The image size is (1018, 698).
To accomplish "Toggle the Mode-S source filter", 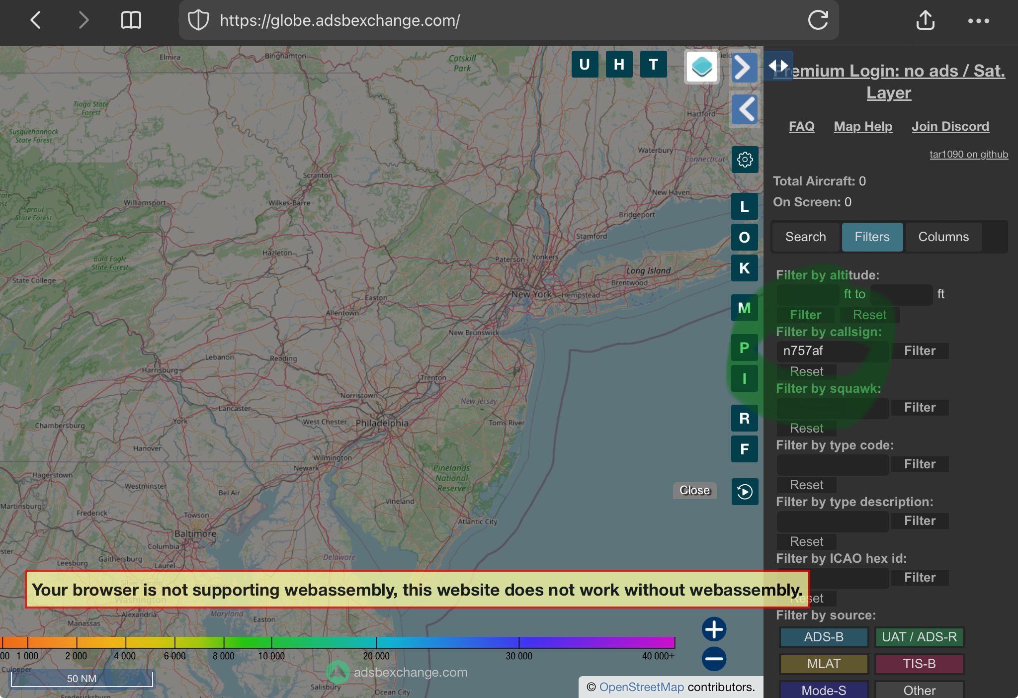I will (824, 690).
